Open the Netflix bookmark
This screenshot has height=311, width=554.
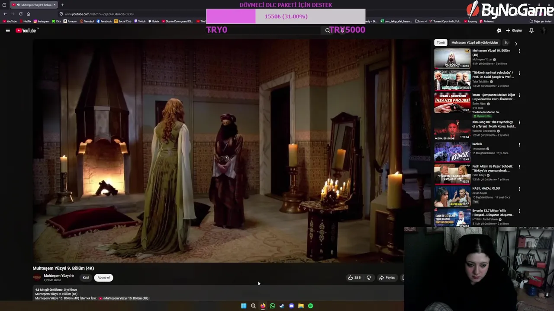point(25,21)
